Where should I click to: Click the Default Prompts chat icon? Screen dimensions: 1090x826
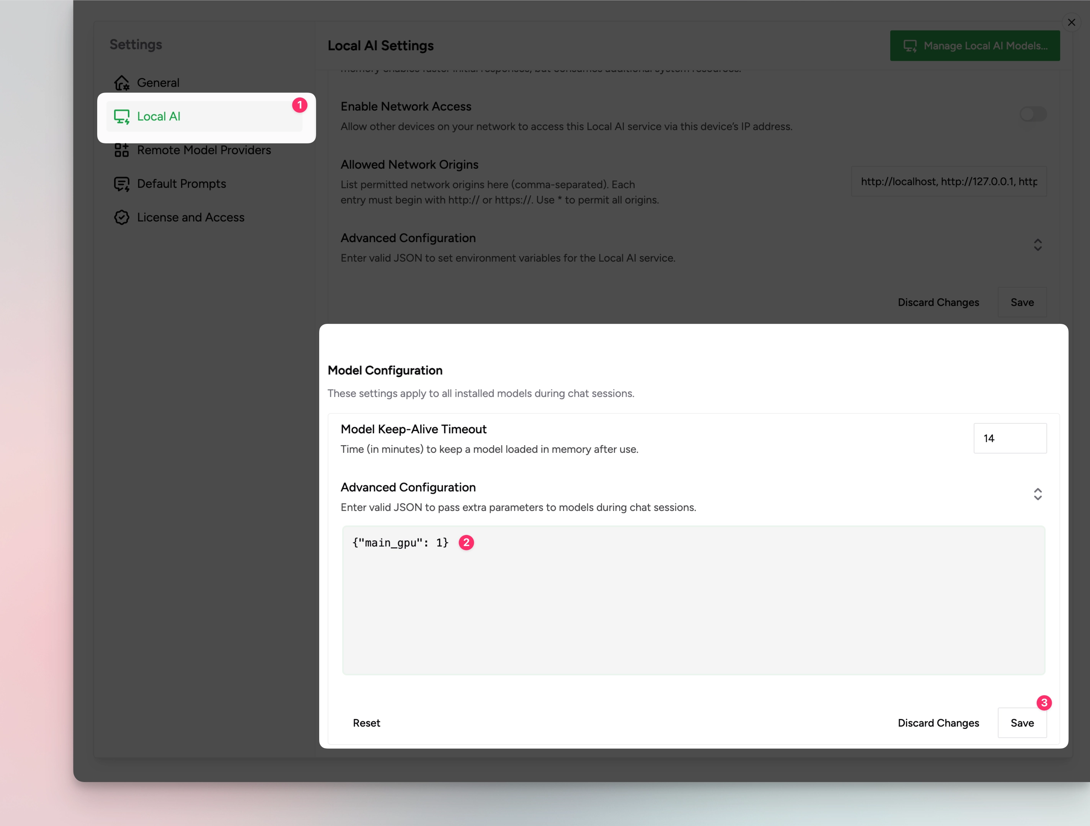click(x=122, y=184)
